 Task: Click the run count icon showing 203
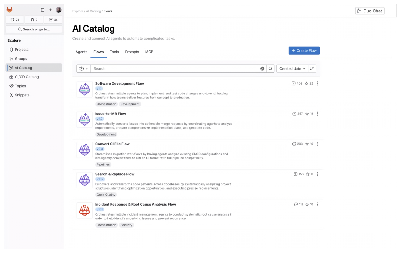(x=294, y=144)
